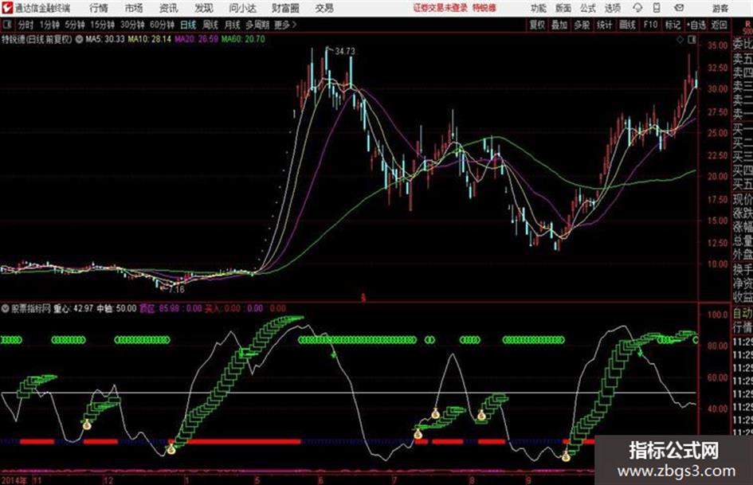This screenshot has width=753, height=485.
Task: Click the 证券交易未登录 login link
Action: (441, 8)
